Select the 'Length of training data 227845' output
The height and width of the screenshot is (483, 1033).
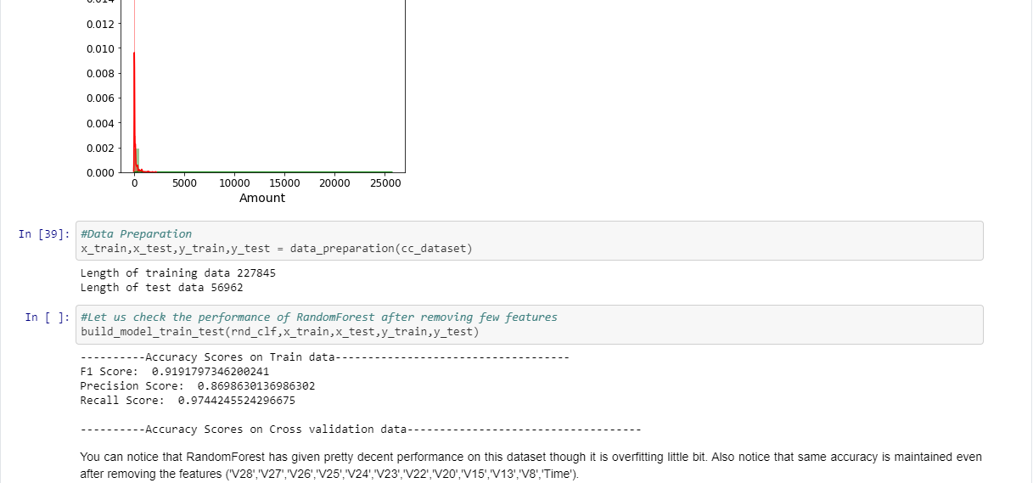(x=177, y=273)
